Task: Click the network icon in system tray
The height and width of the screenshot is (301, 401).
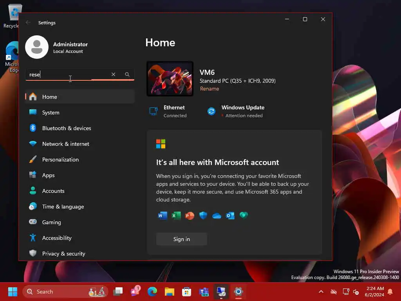Action: pyautogui.click(x=346, y=292)
